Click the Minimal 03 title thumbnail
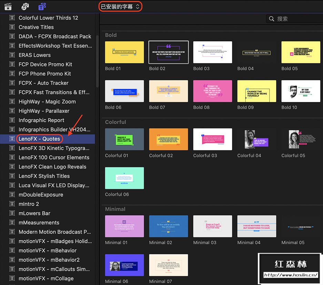Image resolution: width=323 pixels, height=285 pixels. (213, 226)
